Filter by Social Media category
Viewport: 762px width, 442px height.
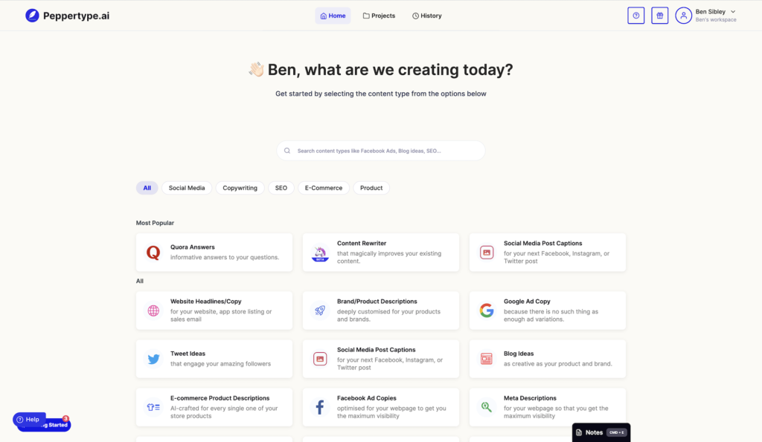pos(187,188)
